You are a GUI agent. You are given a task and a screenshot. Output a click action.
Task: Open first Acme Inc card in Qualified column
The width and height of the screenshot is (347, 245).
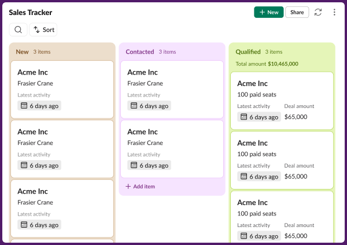point(282,101)
